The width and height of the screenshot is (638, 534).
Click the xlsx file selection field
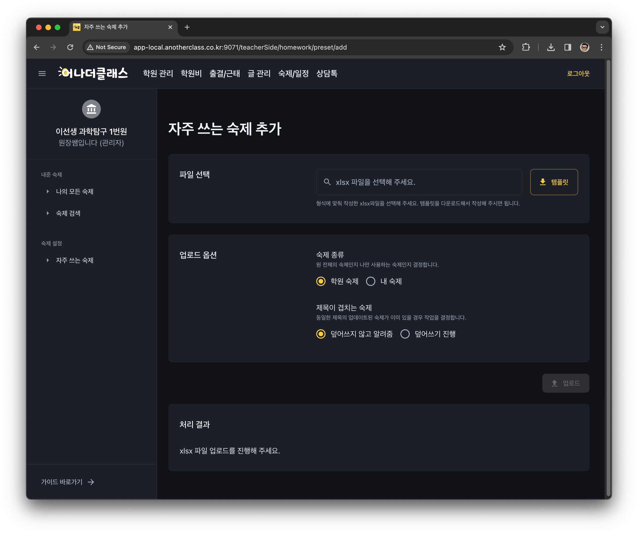419,182
